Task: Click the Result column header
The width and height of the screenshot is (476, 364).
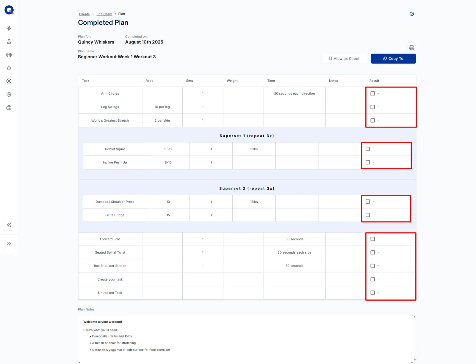Action: [x=374, y=81]
